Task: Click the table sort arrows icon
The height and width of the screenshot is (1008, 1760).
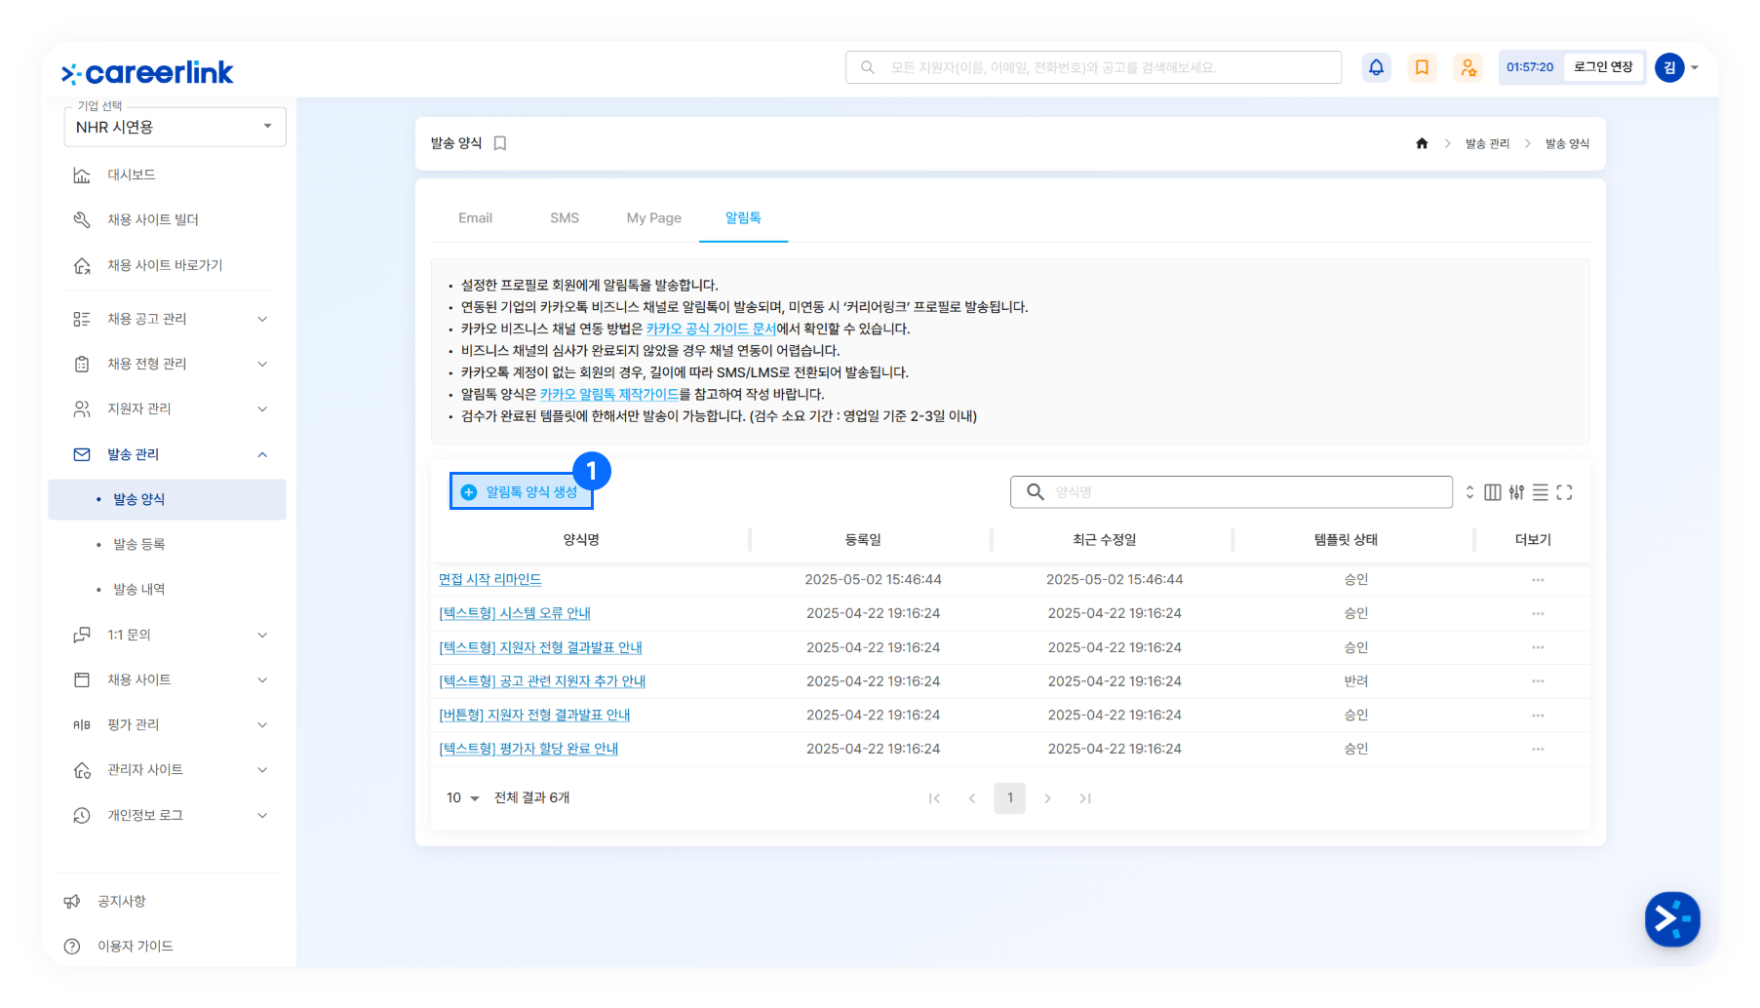Action: (x=1469, y=492)
